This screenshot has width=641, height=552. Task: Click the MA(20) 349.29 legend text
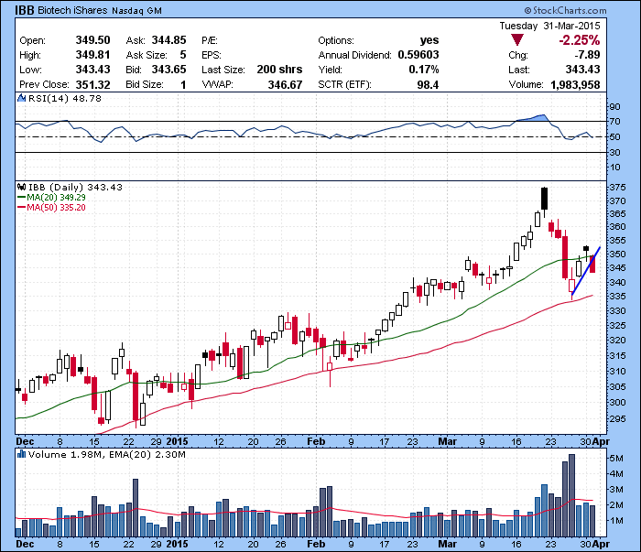pos(57,198)
